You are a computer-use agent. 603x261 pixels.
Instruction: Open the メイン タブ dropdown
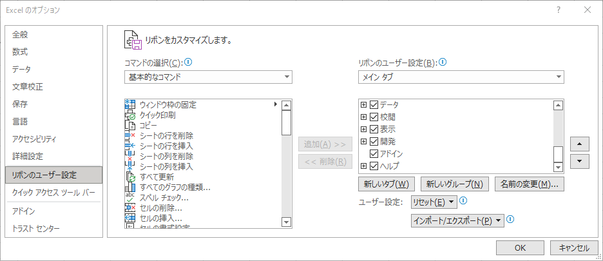(461, 77)
